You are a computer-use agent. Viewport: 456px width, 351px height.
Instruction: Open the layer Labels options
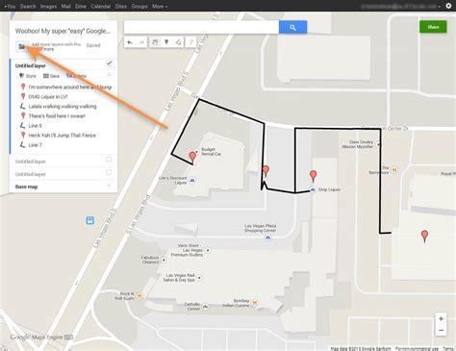tap(76, 76)
